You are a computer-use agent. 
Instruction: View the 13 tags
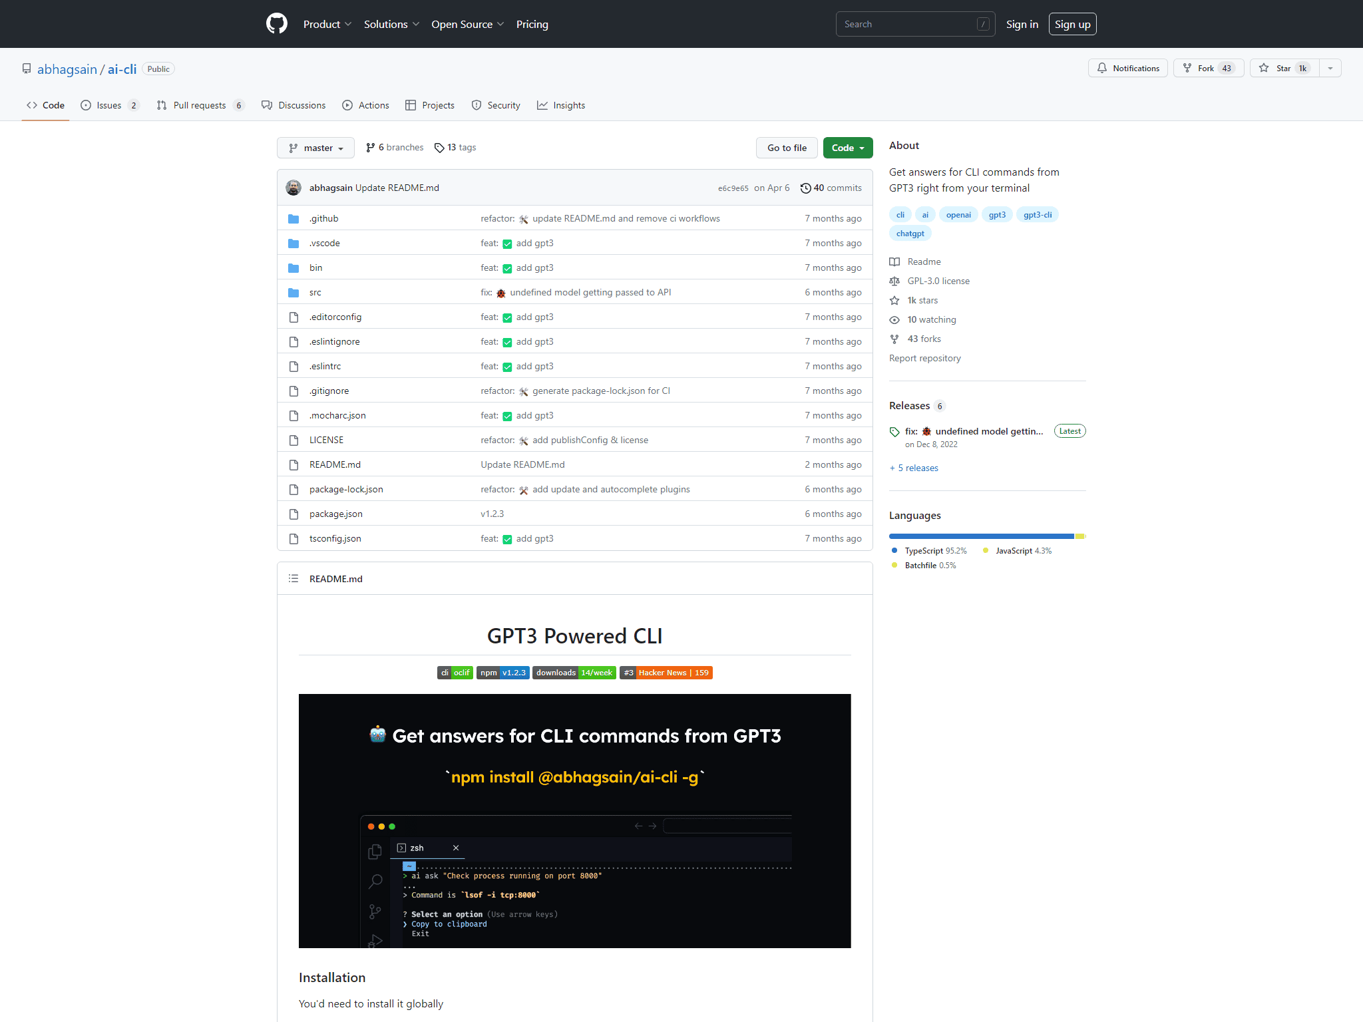(x=455, y=147)
